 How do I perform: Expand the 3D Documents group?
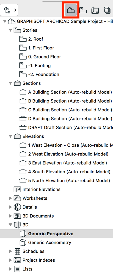click(x=10, y=216)
